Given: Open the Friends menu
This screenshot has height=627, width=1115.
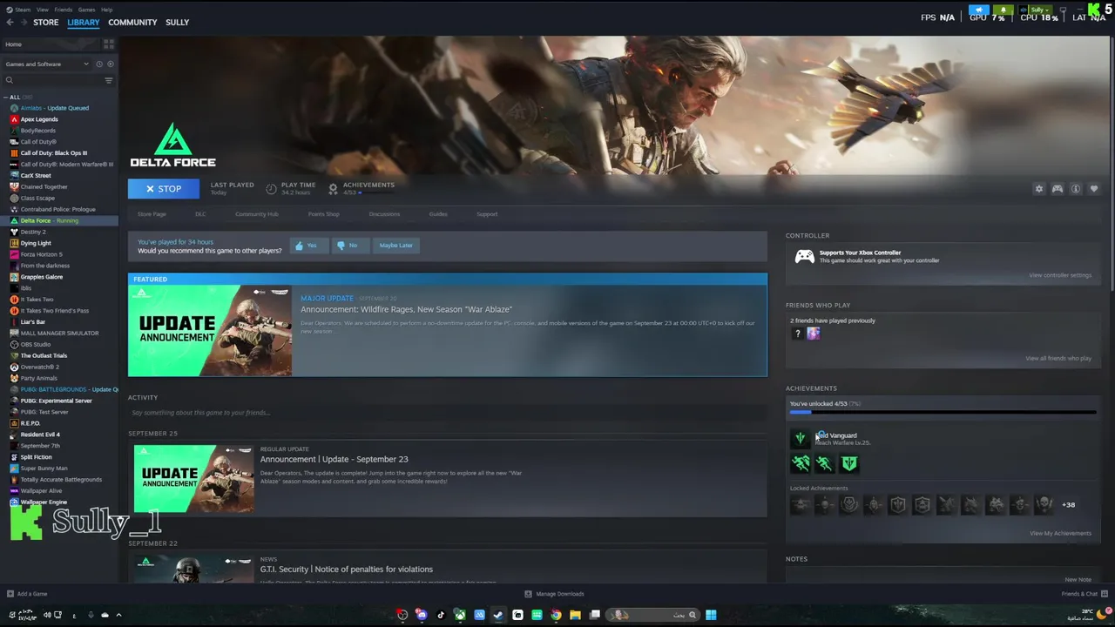Looking at the screenshot, I should [64, 10].
